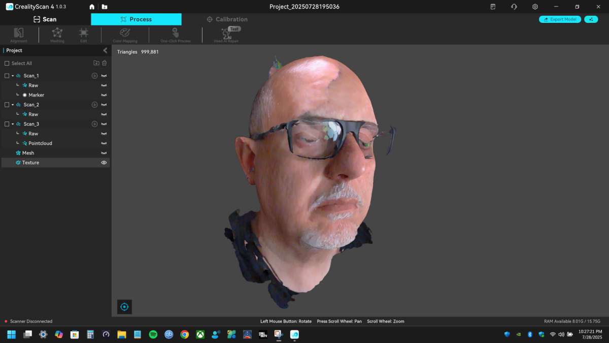Select the Texture item in project tree
The width and height of the screenshot is (609, 343).
tap(55, 163)
